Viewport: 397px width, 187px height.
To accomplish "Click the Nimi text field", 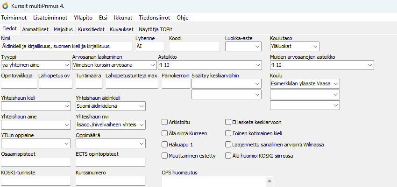I will (67, 46).
